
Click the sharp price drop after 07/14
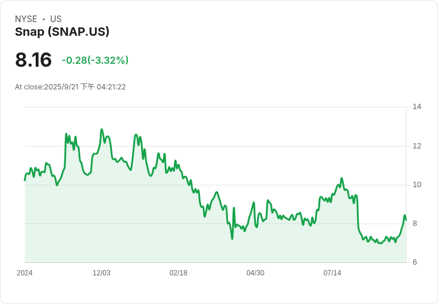click(358, 213)
